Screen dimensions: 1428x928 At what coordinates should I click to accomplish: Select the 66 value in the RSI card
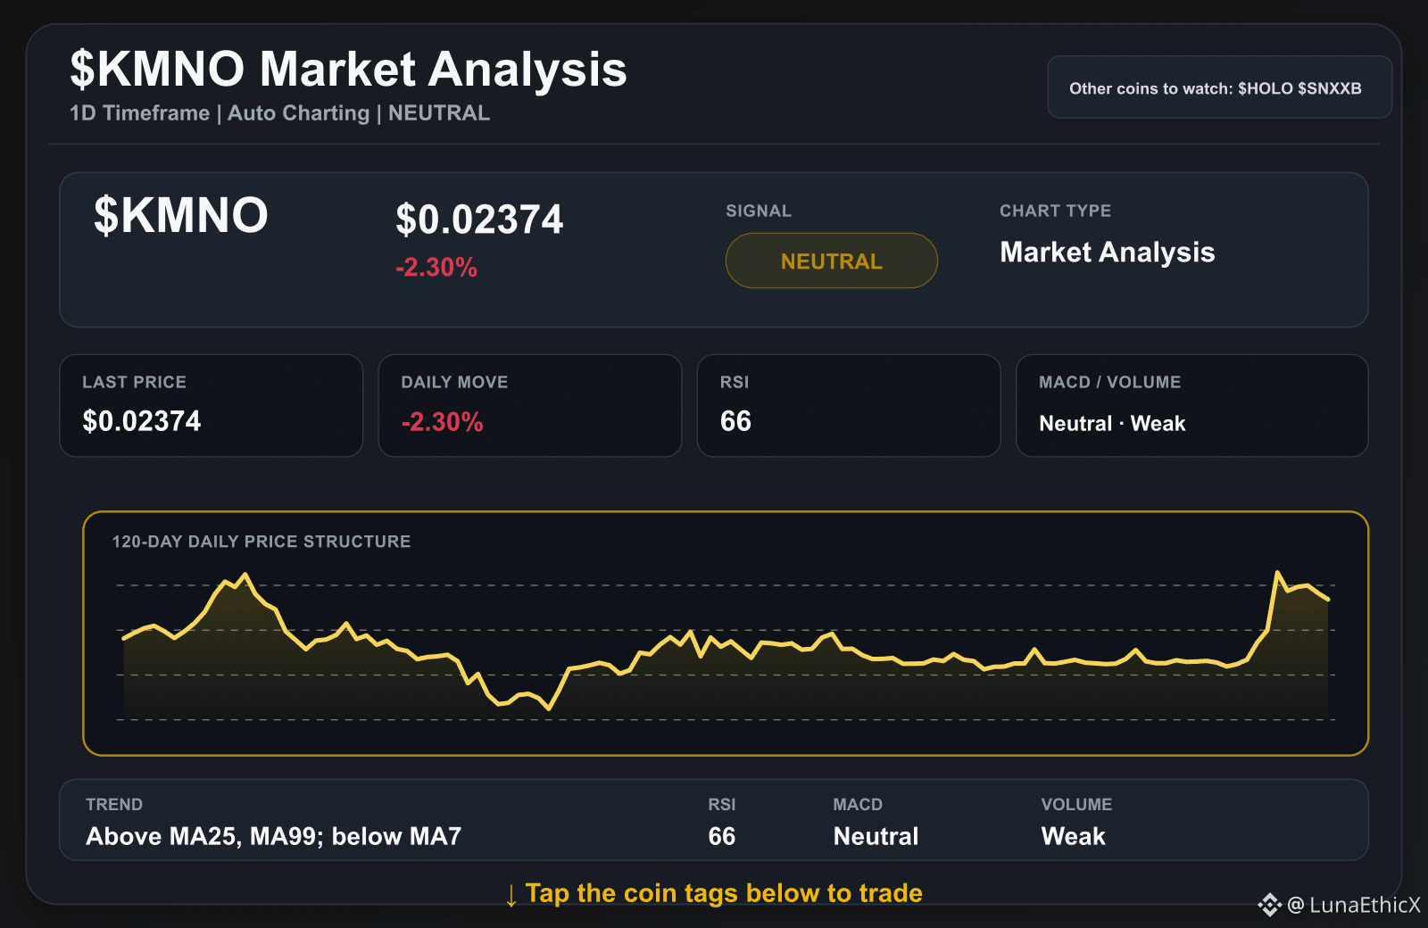click(735, 421)
